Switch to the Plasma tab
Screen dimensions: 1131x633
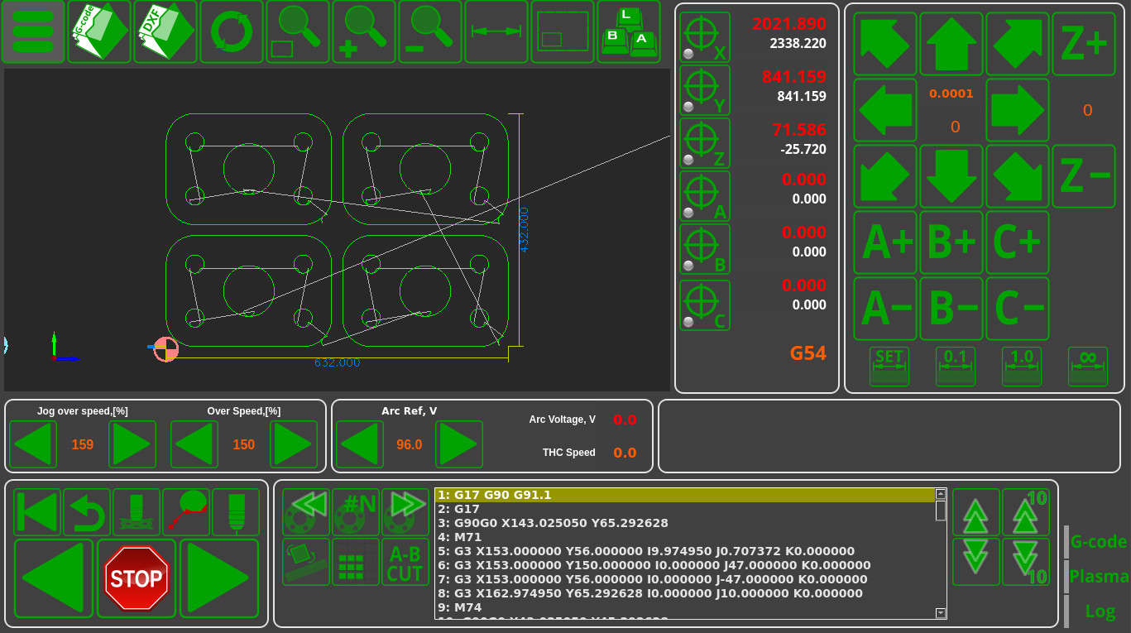1098,577
